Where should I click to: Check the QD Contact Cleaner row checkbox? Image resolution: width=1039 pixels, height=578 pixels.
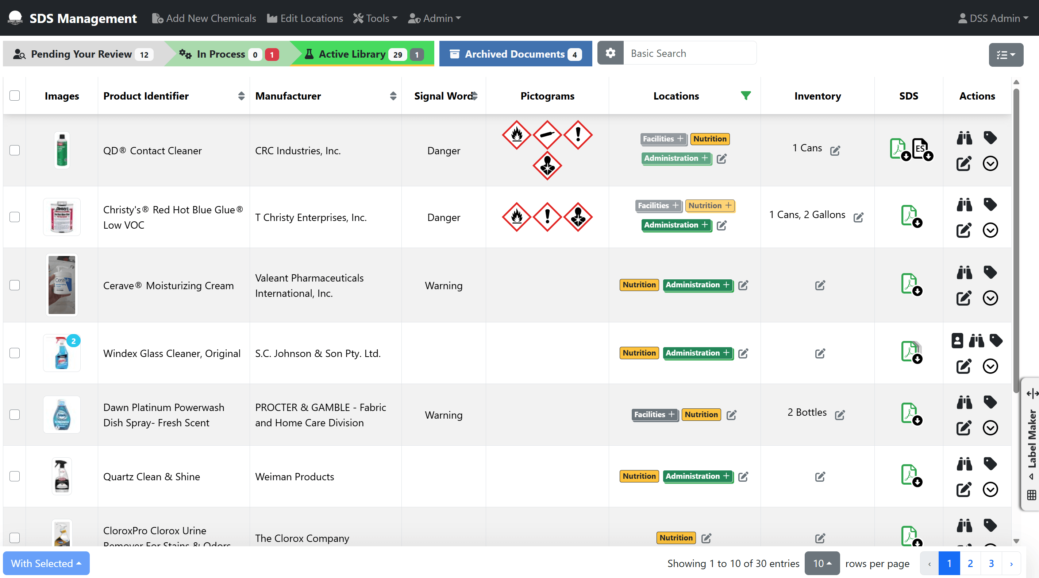15,150
